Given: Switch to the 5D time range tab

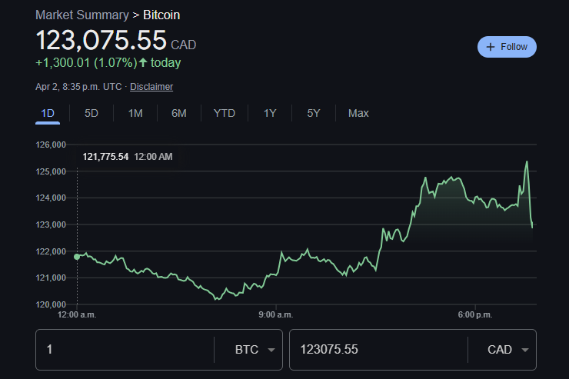Looking at the screenshot, I should point(92,113).
